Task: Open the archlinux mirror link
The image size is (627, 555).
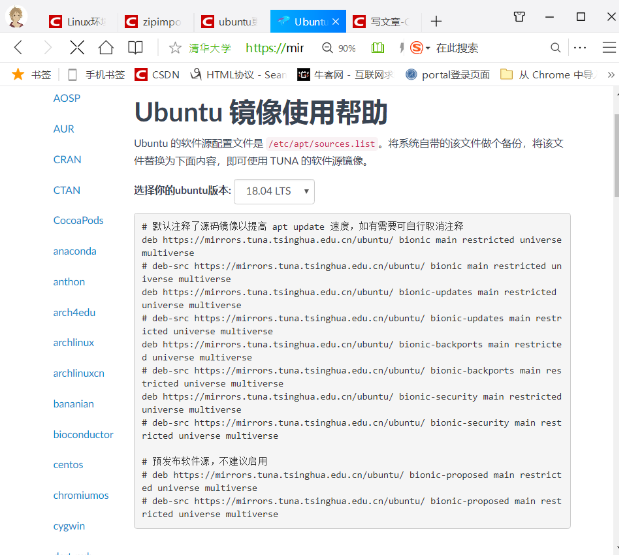Action: tap(73, 342)
